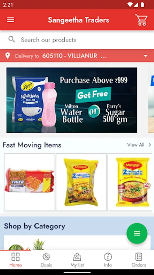
Task: Tap the delivery location pin icon
Action: pyautogui.click(x=8, y=56)
